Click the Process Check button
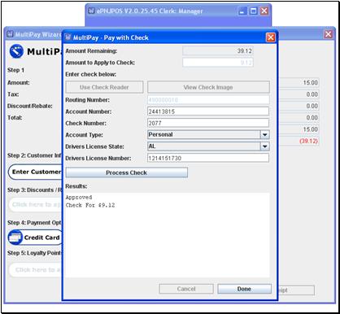 tap(126, 172)
